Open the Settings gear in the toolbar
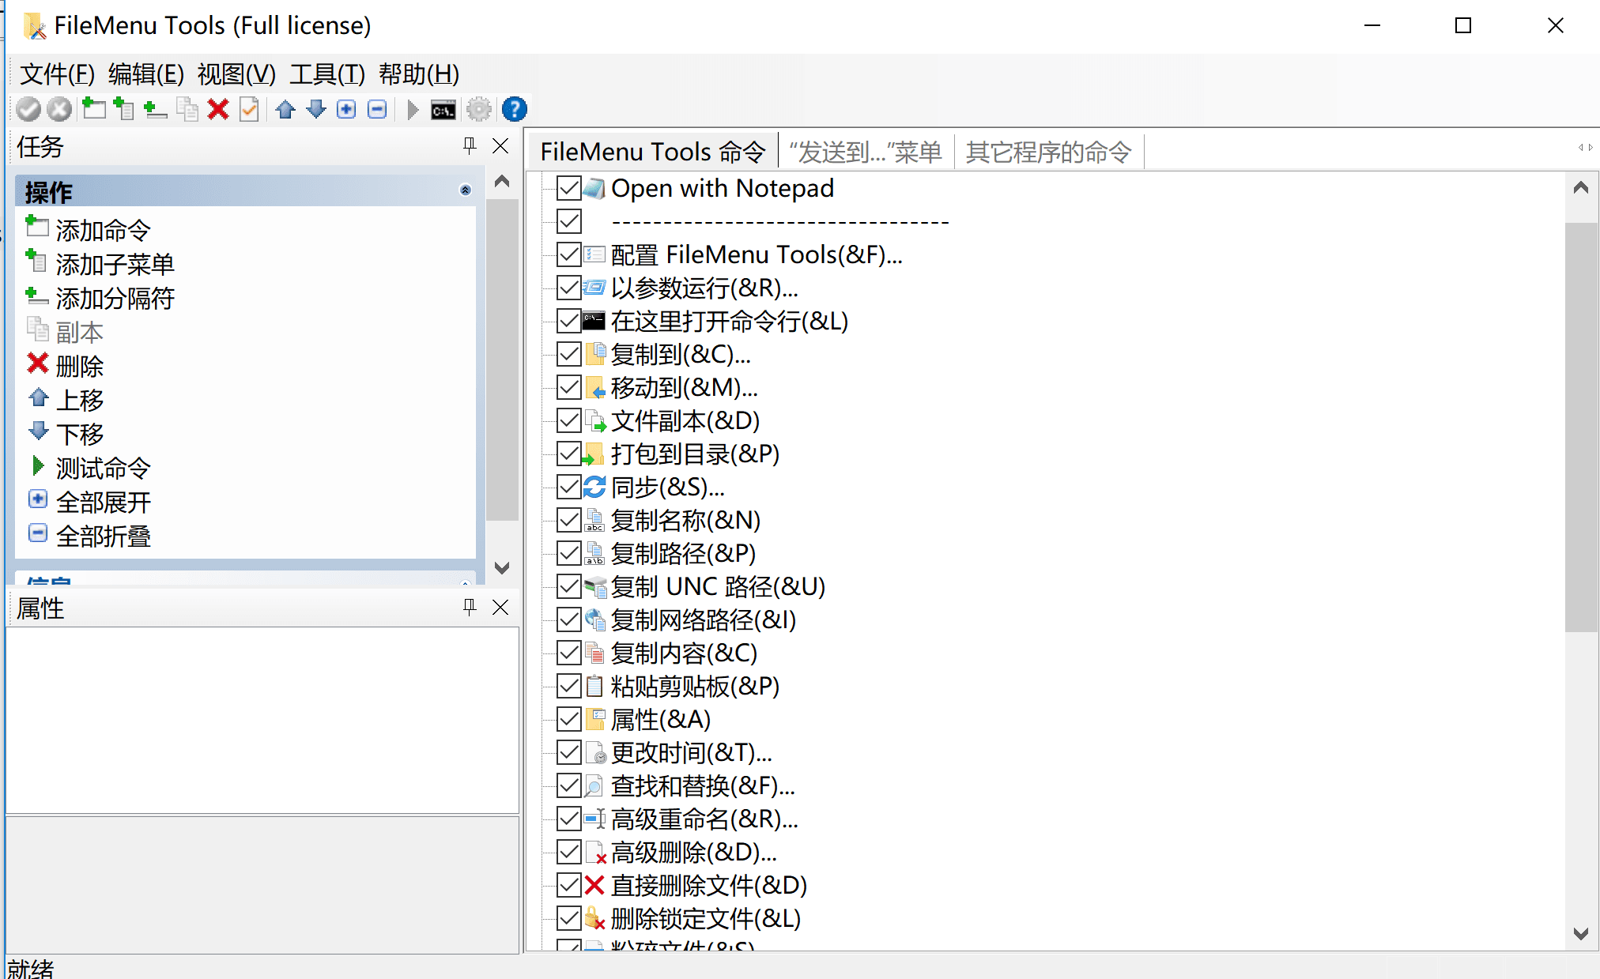The image size is (1600, 979). tap(478, 109)
